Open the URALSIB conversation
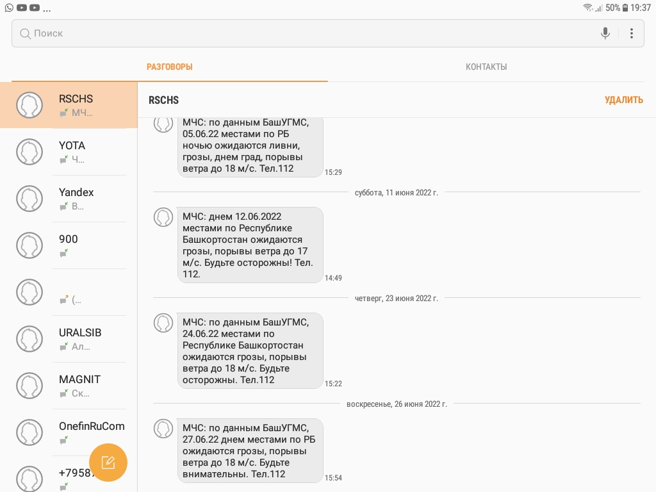The height and width of the screenshot is (492, 656). click(x=80, y=339)
